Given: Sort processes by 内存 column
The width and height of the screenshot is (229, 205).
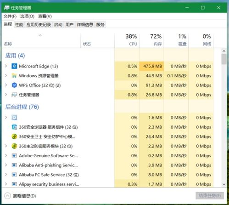Looking at the screenshot, I should tap(151, 40).
